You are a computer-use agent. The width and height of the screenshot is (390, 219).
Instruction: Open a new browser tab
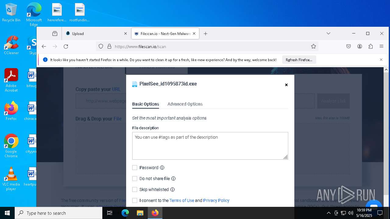205,33
